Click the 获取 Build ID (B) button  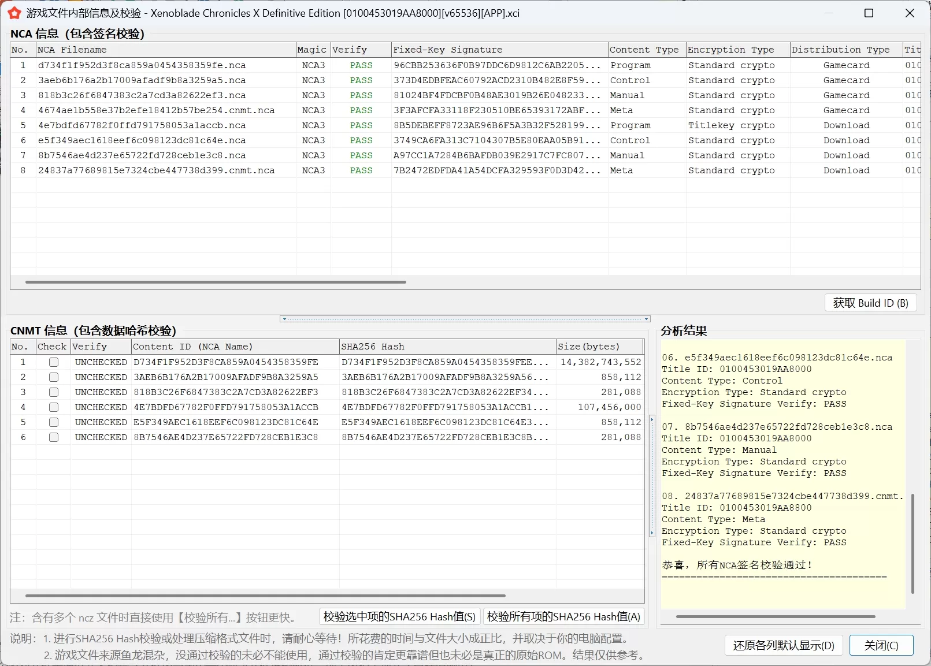click(870, 303)
